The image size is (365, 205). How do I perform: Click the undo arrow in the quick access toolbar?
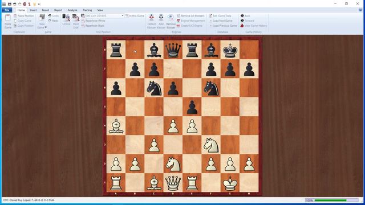pos(15,4)
